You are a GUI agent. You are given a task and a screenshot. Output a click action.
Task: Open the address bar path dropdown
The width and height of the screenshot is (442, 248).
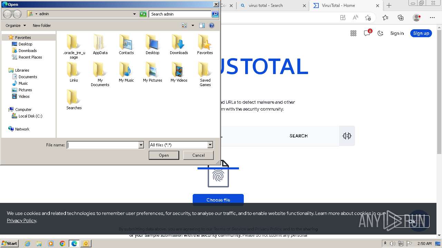[134, 14]
